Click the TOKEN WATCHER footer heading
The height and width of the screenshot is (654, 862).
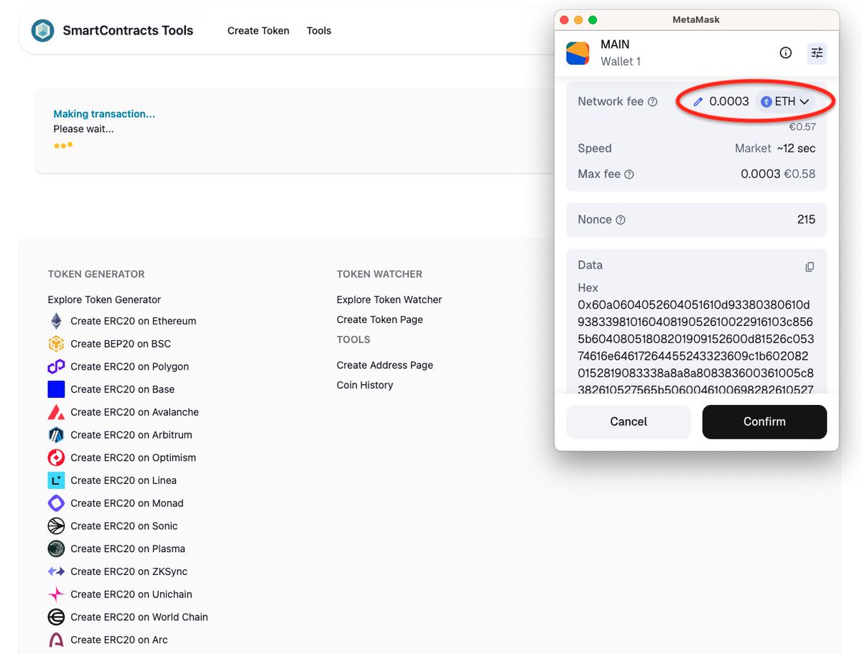click(x=379, y=274)
